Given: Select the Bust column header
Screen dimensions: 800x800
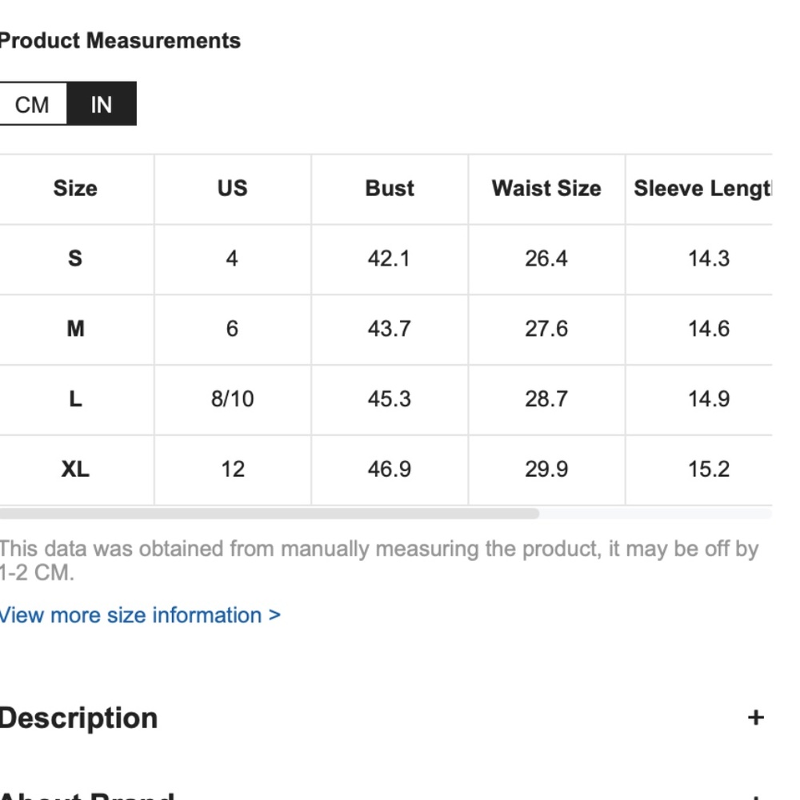Looking at the screenshot, I should [390, 189].
